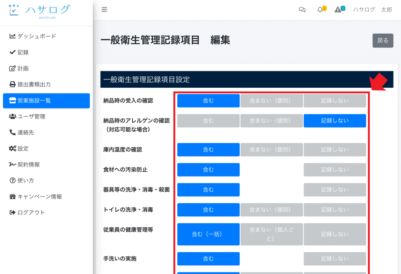Screen dimensions: 401x274
Task: Set 手洗いの実施 to 記録しない
Action: (335, 259)
